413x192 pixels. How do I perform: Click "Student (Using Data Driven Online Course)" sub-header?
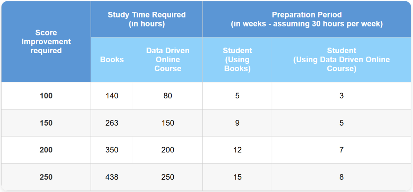(341, 60)
